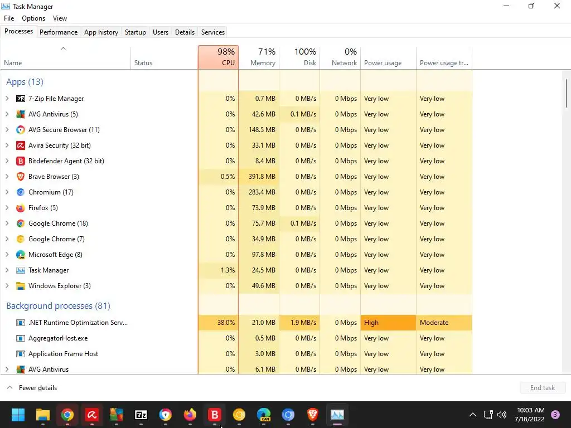The width and height of the screenshot is (571, 428).
Task: Expand the Chromium (17) process group
Action: 7,192
